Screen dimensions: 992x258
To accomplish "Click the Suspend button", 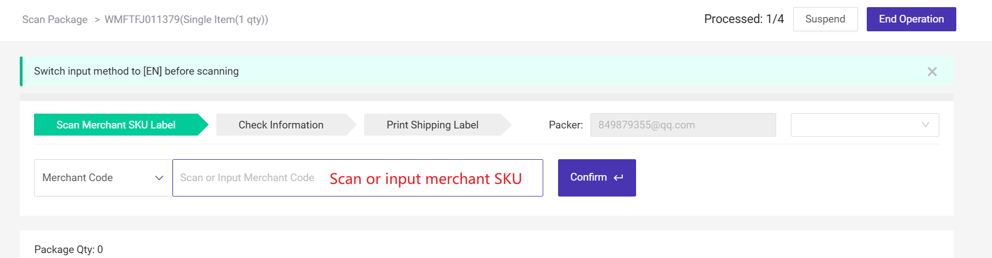I will (825, 19).
